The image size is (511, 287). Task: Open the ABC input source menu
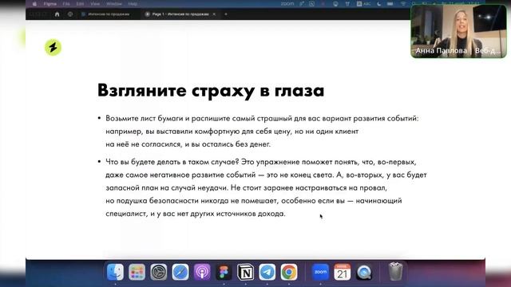pos(363,3)
